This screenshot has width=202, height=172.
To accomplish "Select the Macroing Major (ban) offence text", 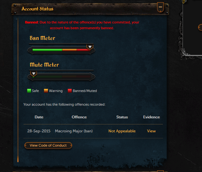I will (x=74, y=131).
